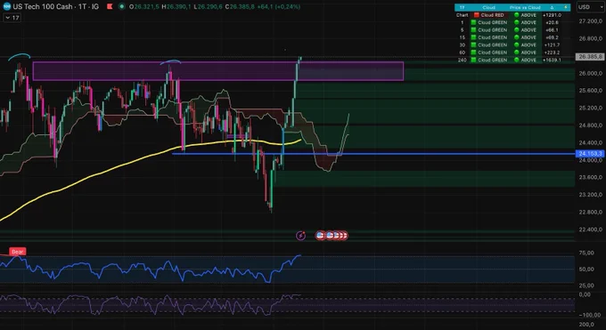
Task: Open the USD currency dropdown
Action: click(x=590, y=7)
